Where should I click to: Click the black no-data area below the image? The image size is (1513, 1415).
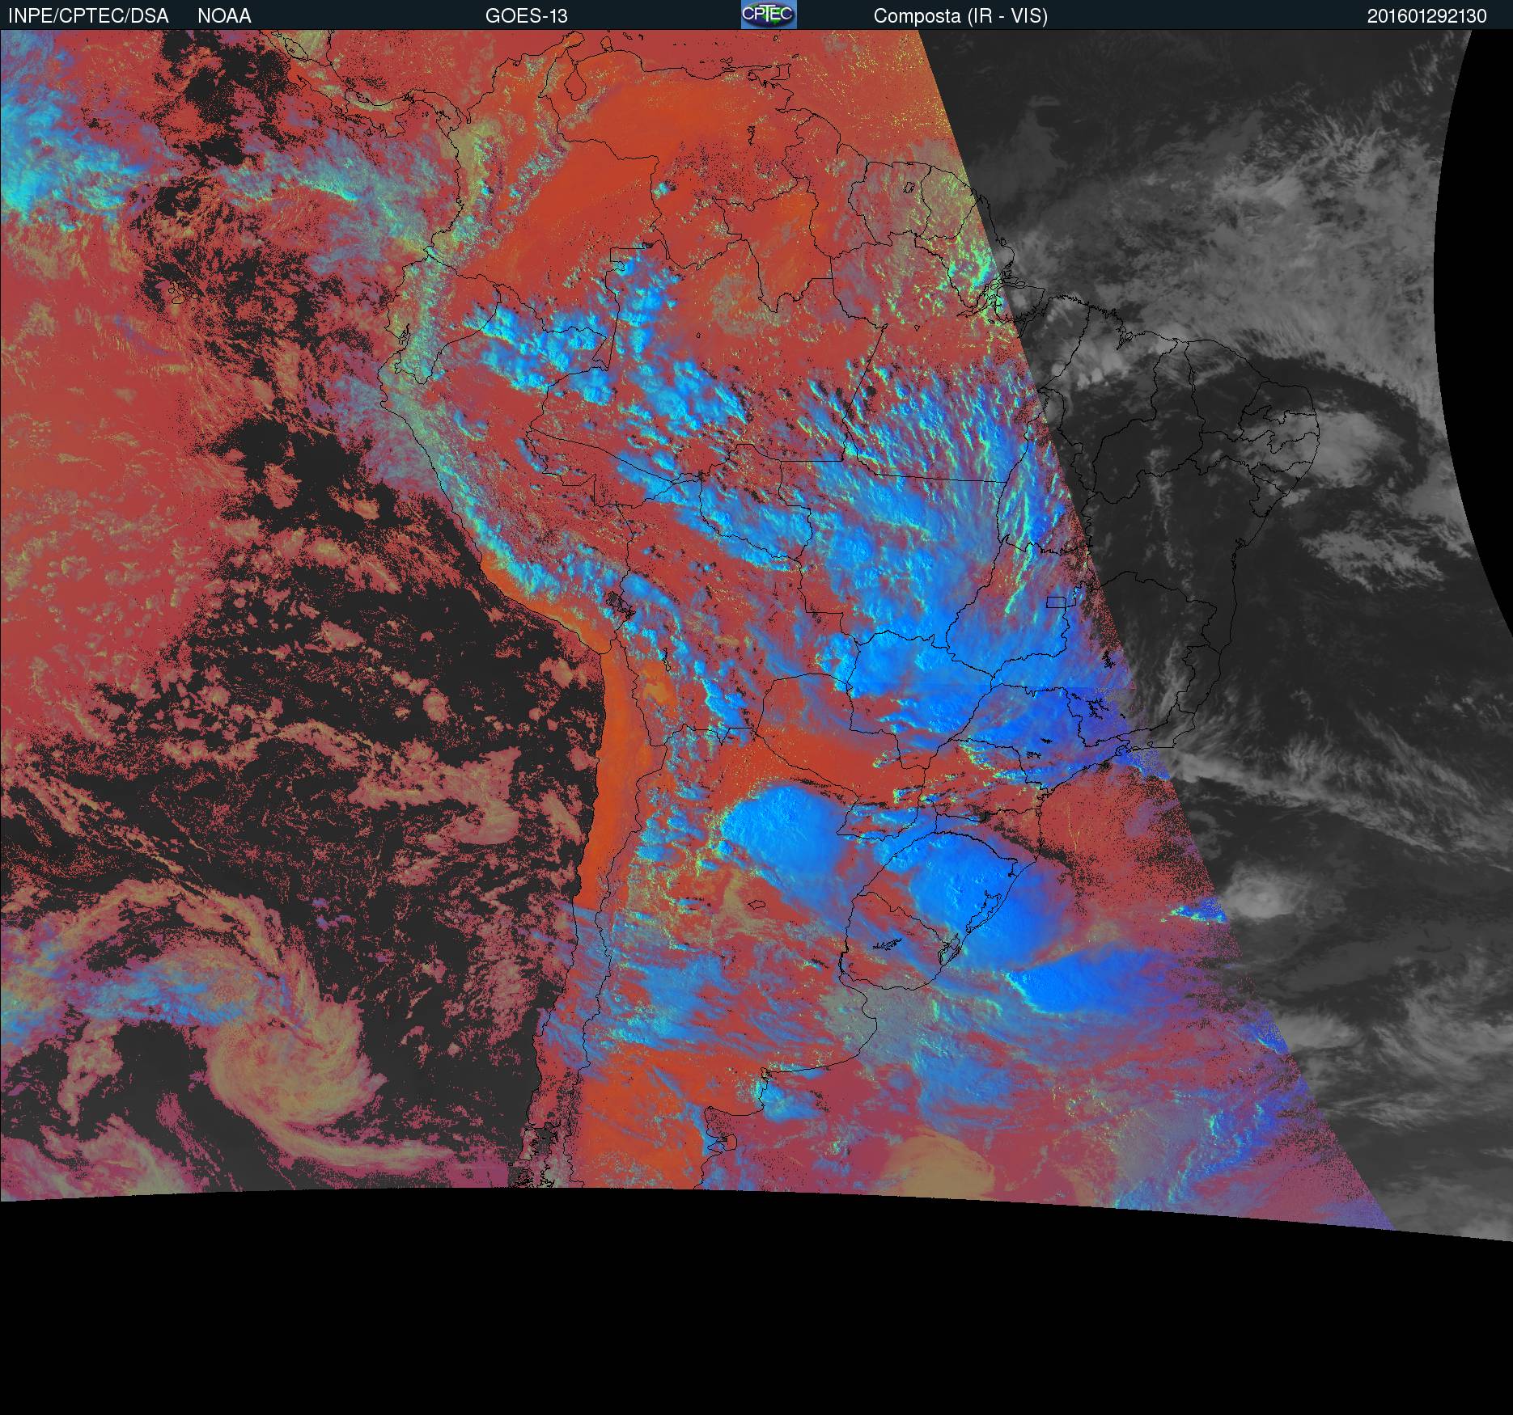click(x=728, y=1334)
